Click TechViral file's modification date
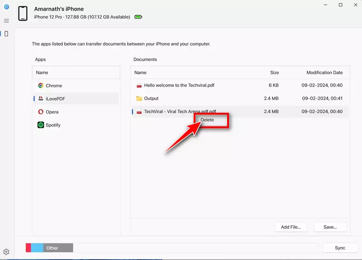Viewport: 362px width, 260px height. (x=322, y=111)
